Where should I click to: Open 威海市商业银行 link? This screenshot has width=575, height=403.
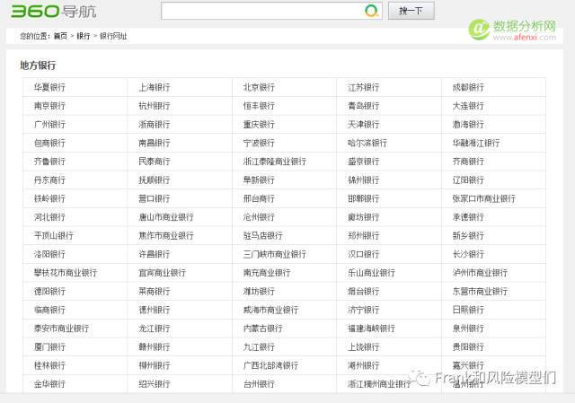[x=270, y=310]
